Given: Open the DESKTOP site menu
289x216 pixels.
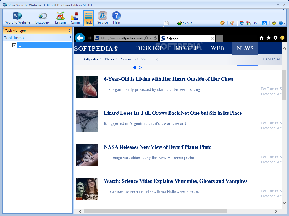Looking at the screenshot, I should pos(149,48).
